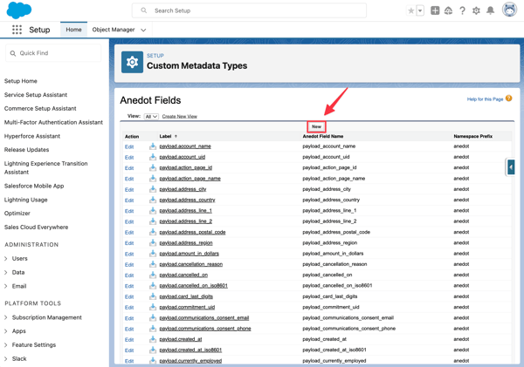Switch to the Home tab

coord(73,30)
